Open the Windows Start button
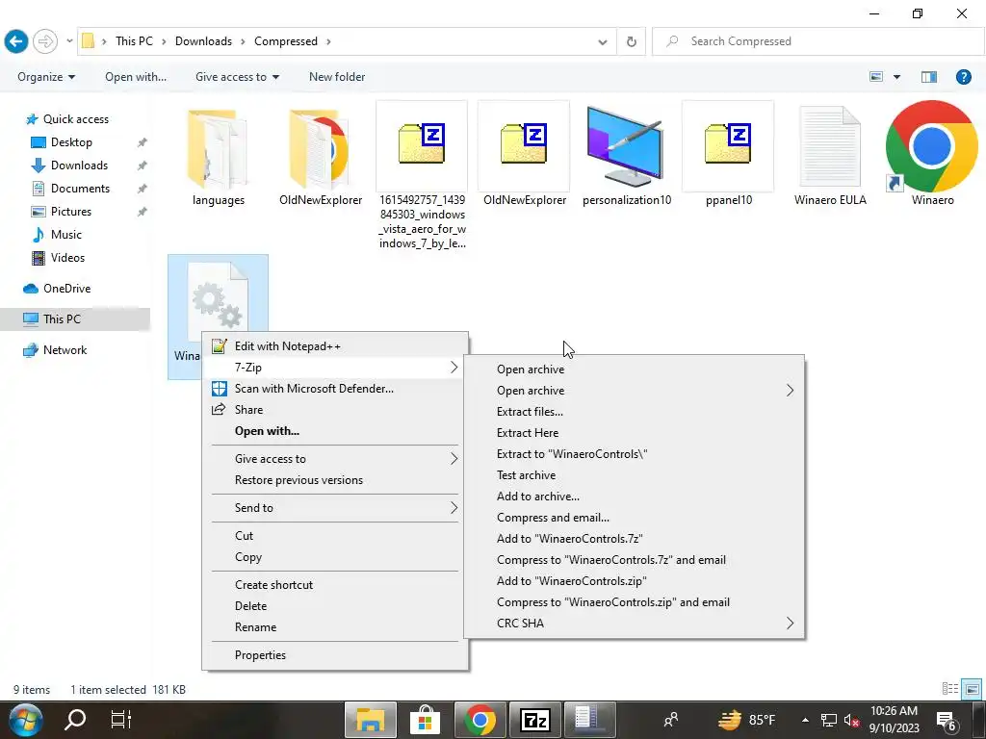 [x=25, y=720]
